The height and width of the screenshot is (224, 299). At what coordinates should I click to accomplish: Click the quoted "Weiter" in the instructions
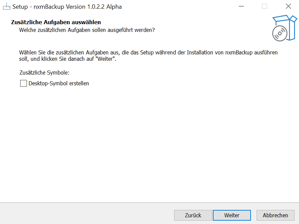click(x=106, y=59)
